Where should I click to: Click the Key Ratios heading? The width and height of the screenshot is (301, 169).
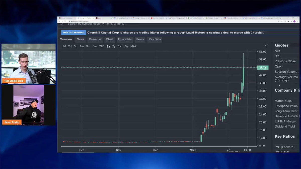pos(285,136)
